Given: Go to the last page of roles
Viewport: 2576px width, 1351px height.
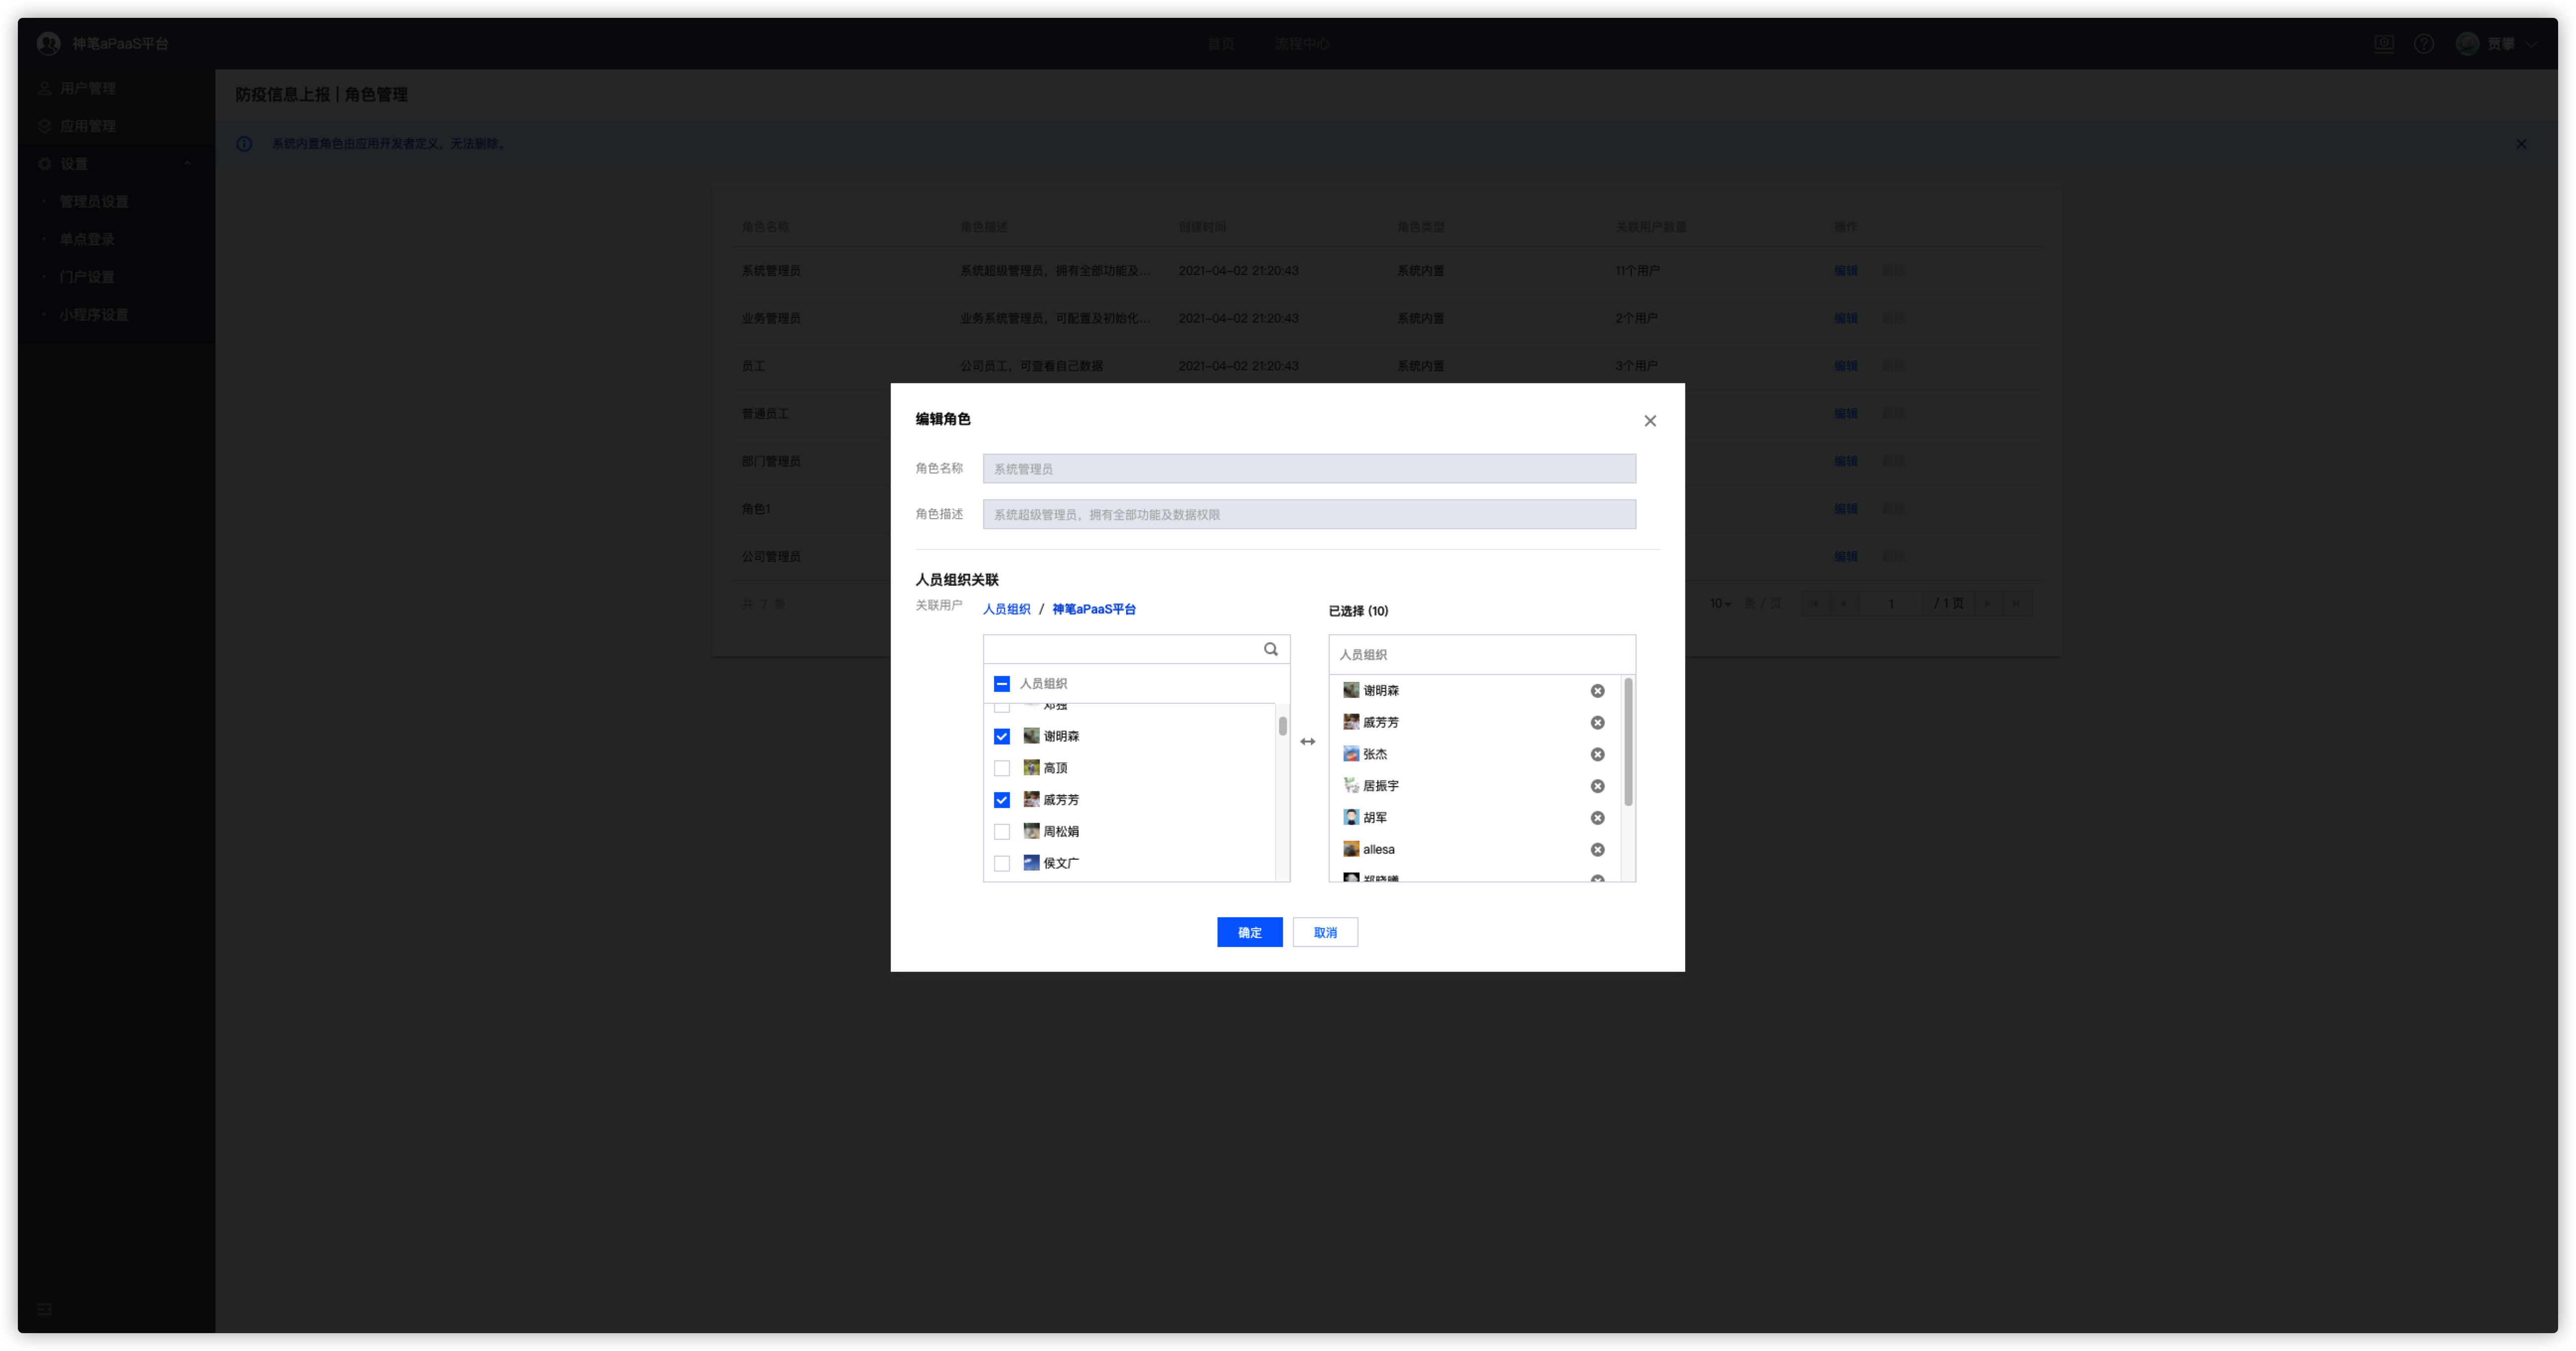Looking at the screenshot, I should click(x=2016, y=604).
